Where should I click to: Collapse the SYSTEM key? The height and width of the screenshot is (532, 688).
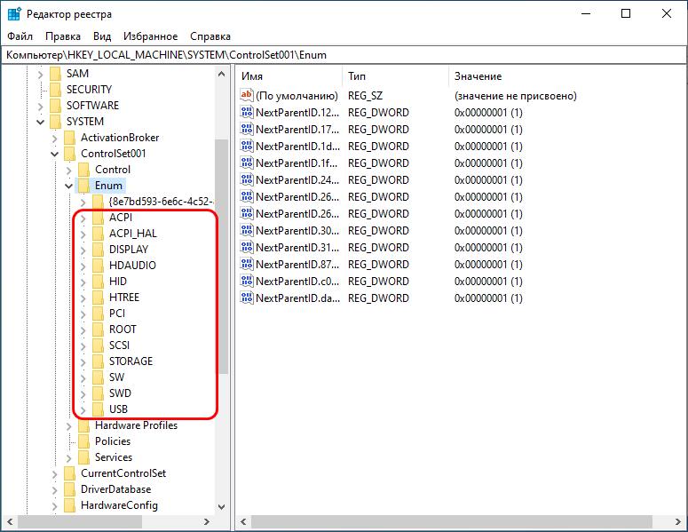(40, 122)
